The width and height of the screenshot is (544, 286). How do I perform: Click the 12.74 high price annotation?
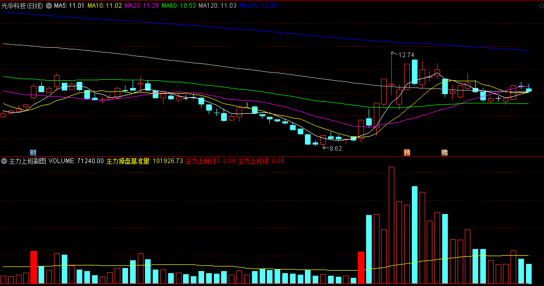[406, 55]
